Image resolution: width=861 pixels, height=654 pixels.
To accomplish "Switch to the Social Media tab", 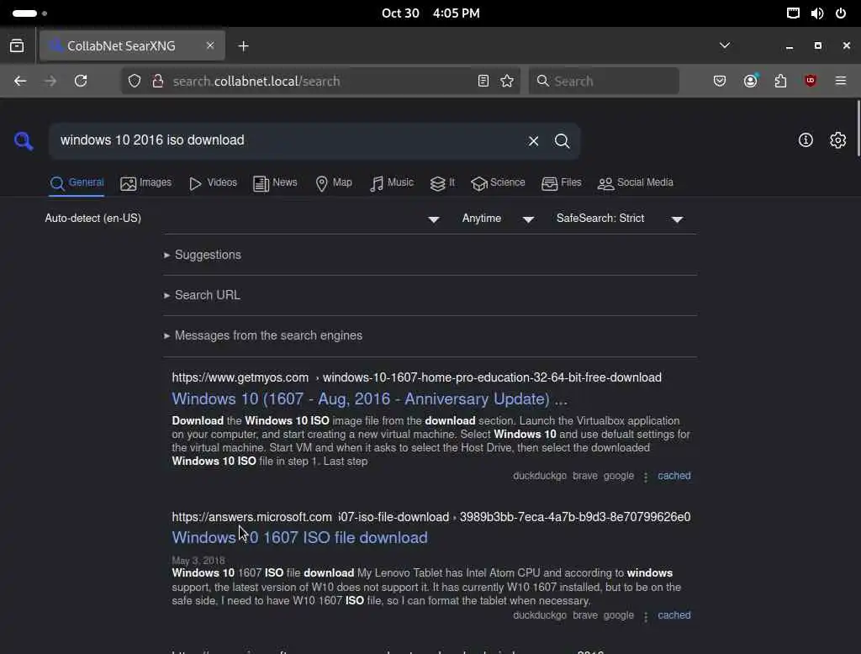I will [636, 183].
